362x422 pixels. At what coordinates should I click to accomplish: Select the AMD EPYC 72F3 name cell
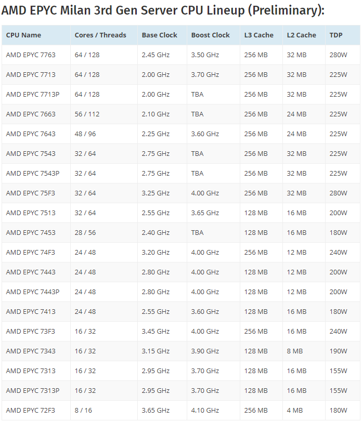coord(31,411)
